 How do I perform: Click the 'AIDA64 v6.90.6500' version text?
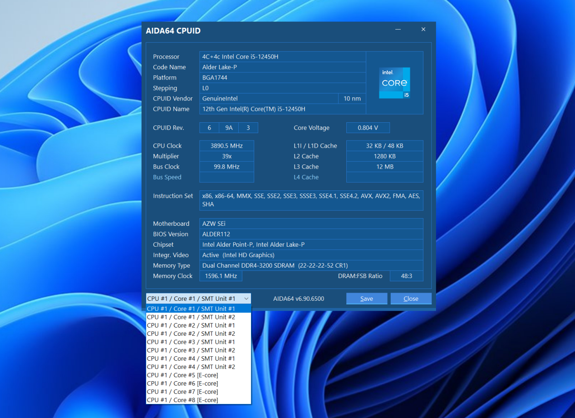[299, 299]
